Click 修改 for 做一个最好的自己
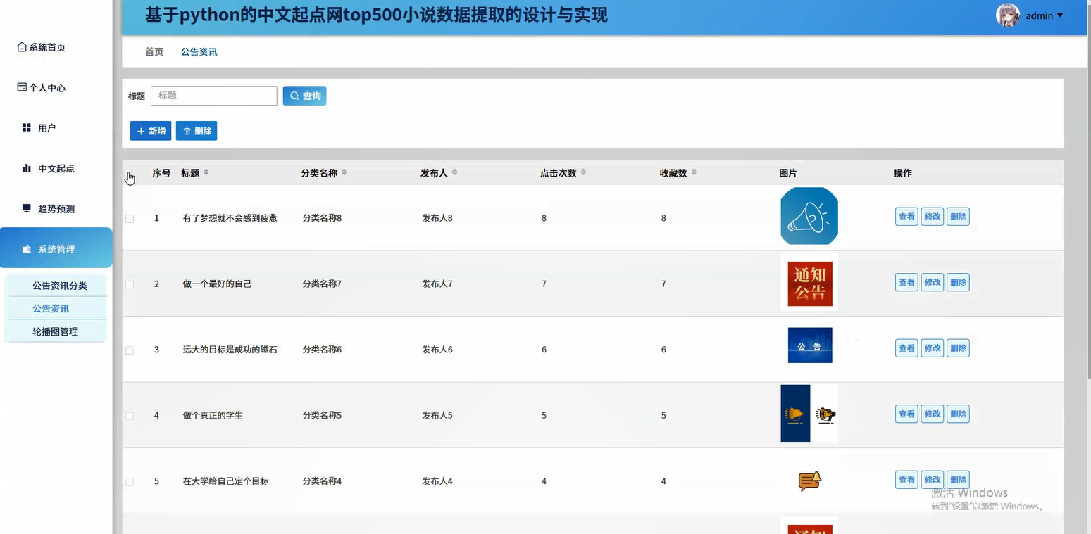This screenshot has width=1091, height=534. [933, 282]
